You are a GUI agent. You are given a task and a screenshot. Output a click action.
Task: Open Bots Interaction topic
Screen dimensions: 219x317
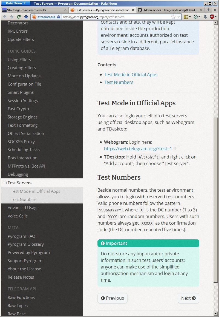tap(22, 158)
